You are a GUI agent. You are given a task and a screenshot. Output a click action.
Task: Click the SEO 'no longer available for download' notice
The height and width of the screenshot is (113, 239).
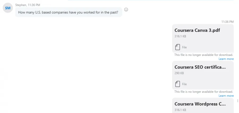coord(204,92)
